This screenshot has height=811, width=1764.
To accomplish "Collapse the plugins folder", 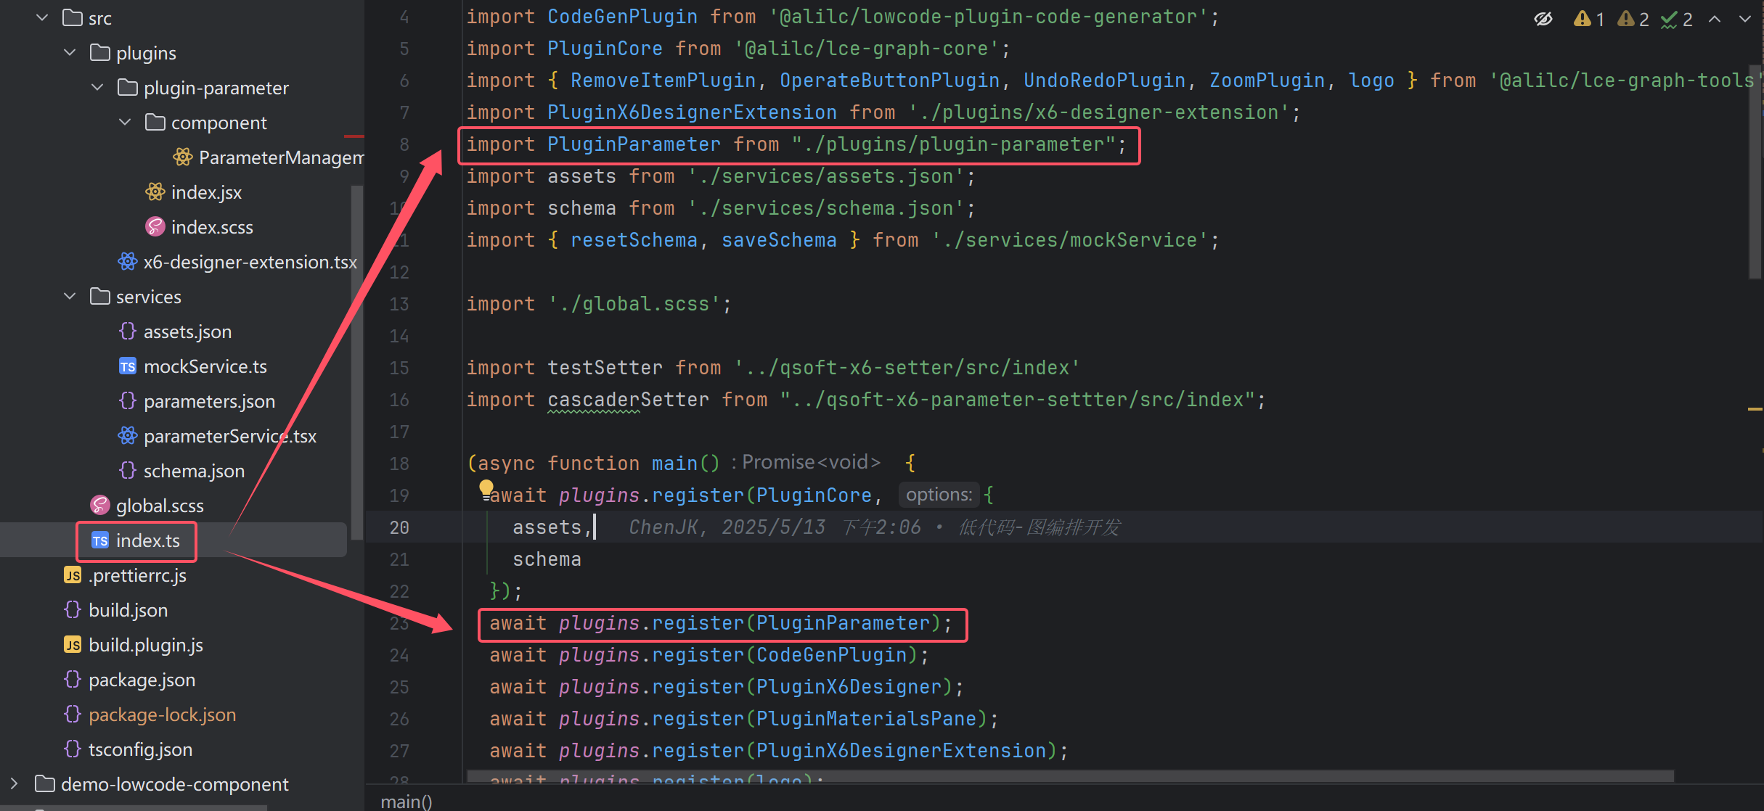I will click(70, 52).
